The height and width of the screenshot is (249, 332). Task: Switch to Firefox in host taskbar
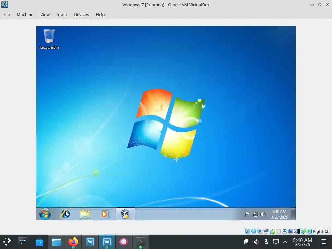coord(73,242)
